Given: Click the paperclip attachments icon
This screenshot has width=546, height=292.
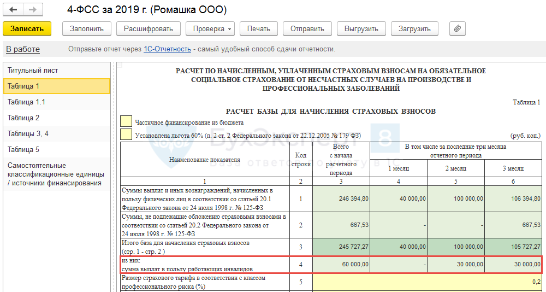Looking at the screenshot, I should click(x=458, y=28).
